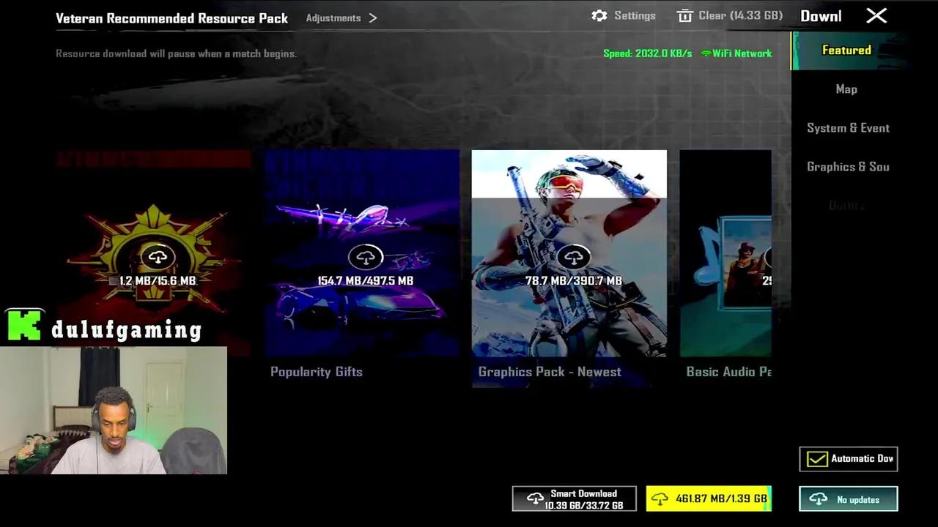
Task: Expand Adjustments with the chevron arrow
Action: pyautogui.click(x=373, y=18)
